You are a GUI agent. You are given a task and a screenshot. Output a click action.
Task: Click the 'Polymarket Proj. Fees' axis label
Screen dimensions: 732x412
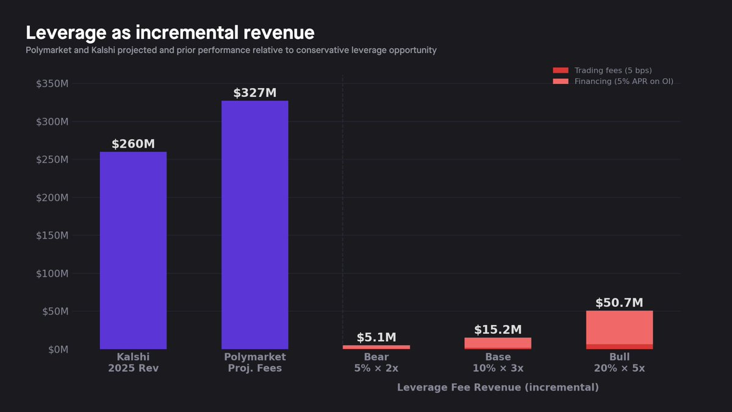tap(254, 363)
